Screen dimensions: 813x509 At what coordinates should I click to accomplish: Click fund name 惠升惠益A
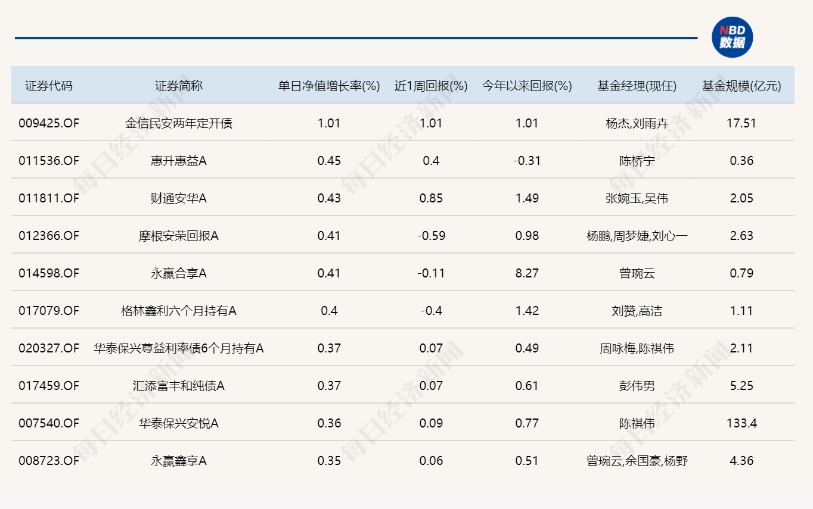tap(179, 161)
